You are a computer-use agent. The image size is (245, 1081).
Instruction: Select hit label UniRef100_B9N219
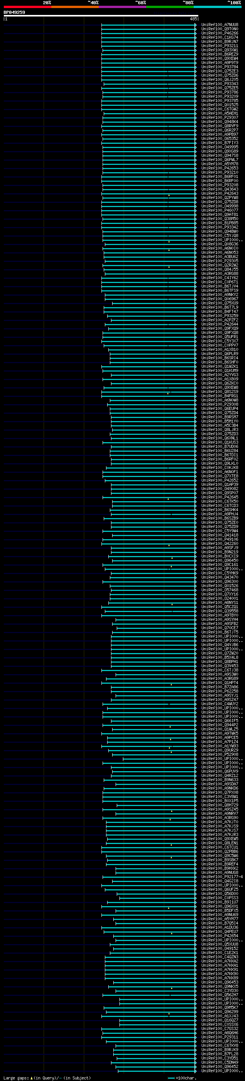point(220,552)
